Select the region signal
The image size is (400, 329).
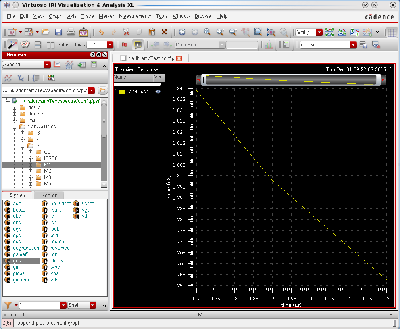pyautogui.click(x=57, y=242)
